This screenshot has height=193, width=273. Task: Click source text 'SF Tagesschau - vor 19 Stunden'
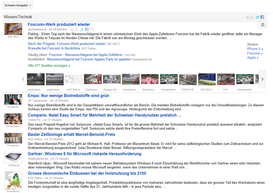point(48,101)
